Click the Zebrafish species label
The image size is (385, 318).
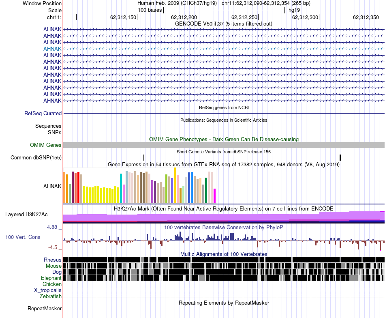[51, 297]
